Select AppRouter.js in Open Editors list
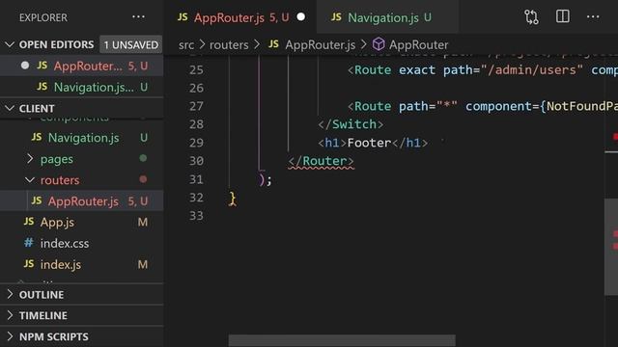The image size is (618, 347). pos(81,66)
